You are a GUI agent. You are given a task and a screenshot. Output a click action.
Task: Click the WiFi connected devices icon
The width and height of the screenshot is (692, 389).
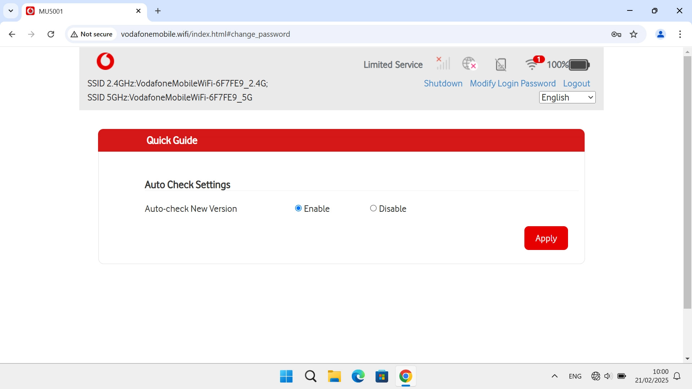(x=532, y=64)
